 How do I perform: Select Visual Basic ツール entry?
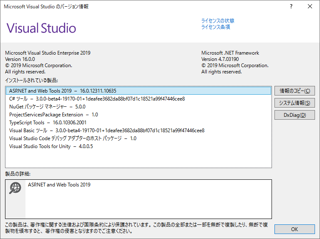pos(139,131)
